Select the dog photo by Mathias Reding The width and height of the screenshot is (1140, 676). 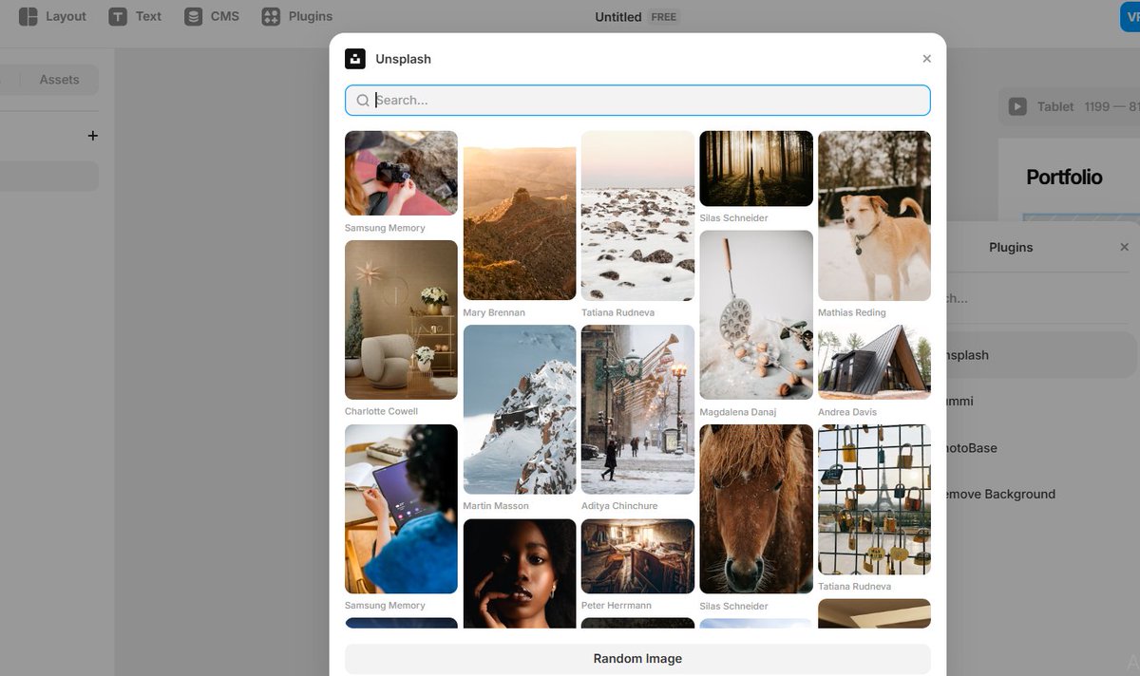click(874, 216)
